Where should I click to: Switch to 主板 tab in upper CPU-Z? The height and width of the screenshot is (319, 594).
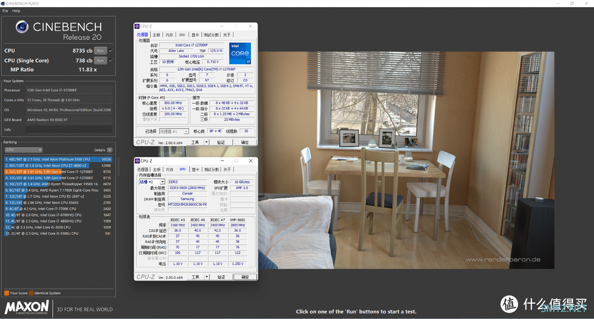[x=156, y=35]
